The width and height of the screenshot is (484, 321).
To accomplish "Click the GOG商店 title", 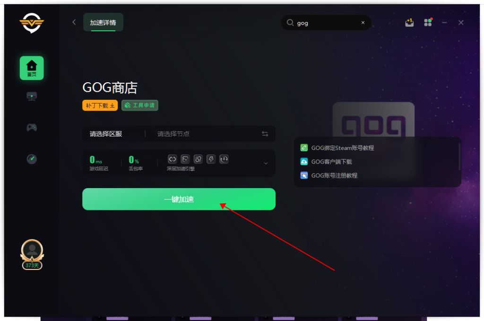I will (110, 87).
